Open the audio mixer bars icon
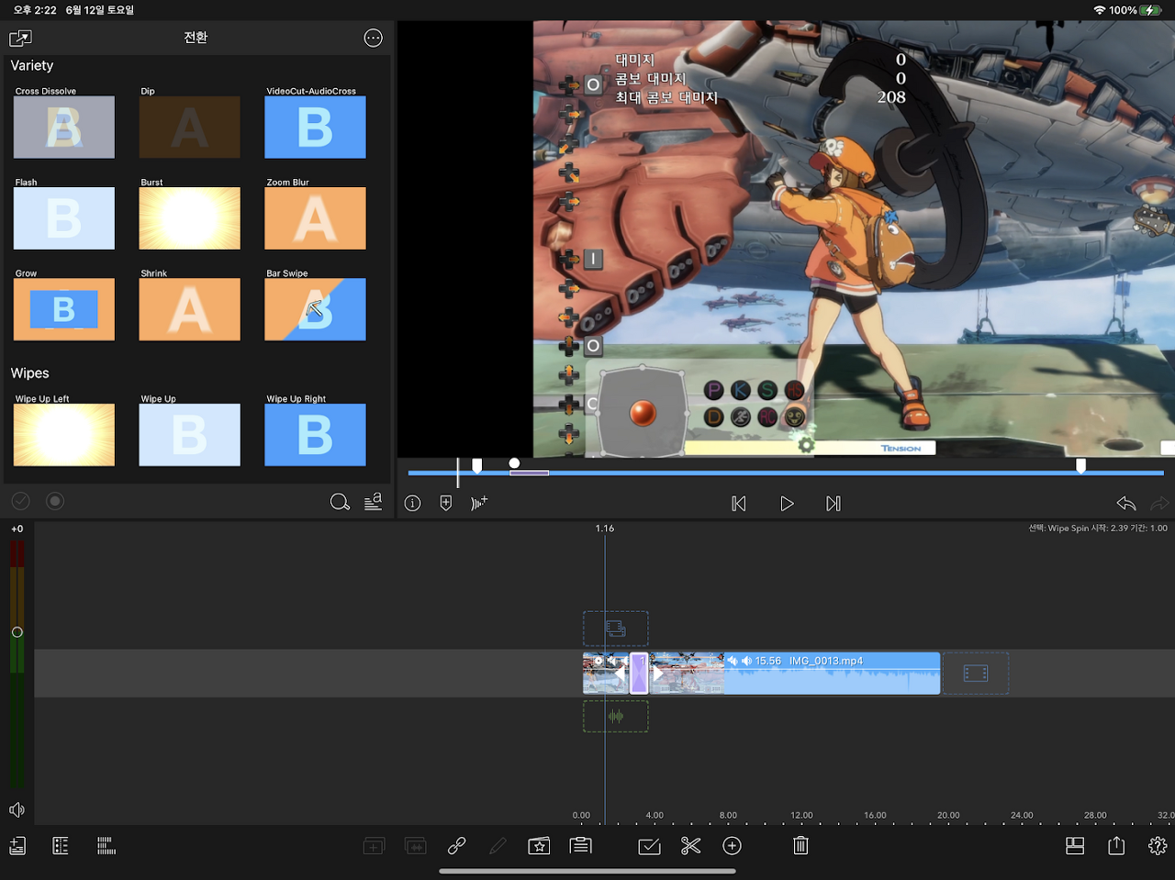This screenshot has width=1175, height=880. point(106,846)
